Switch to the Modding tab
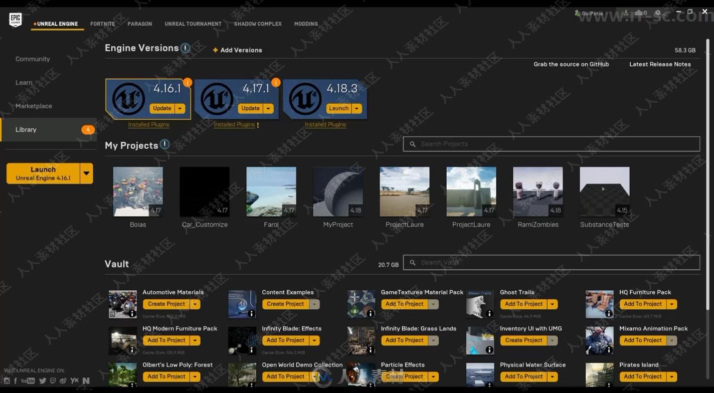Image resolution: width=714 pixels, height=393 pixels. (x=306, y=24)
